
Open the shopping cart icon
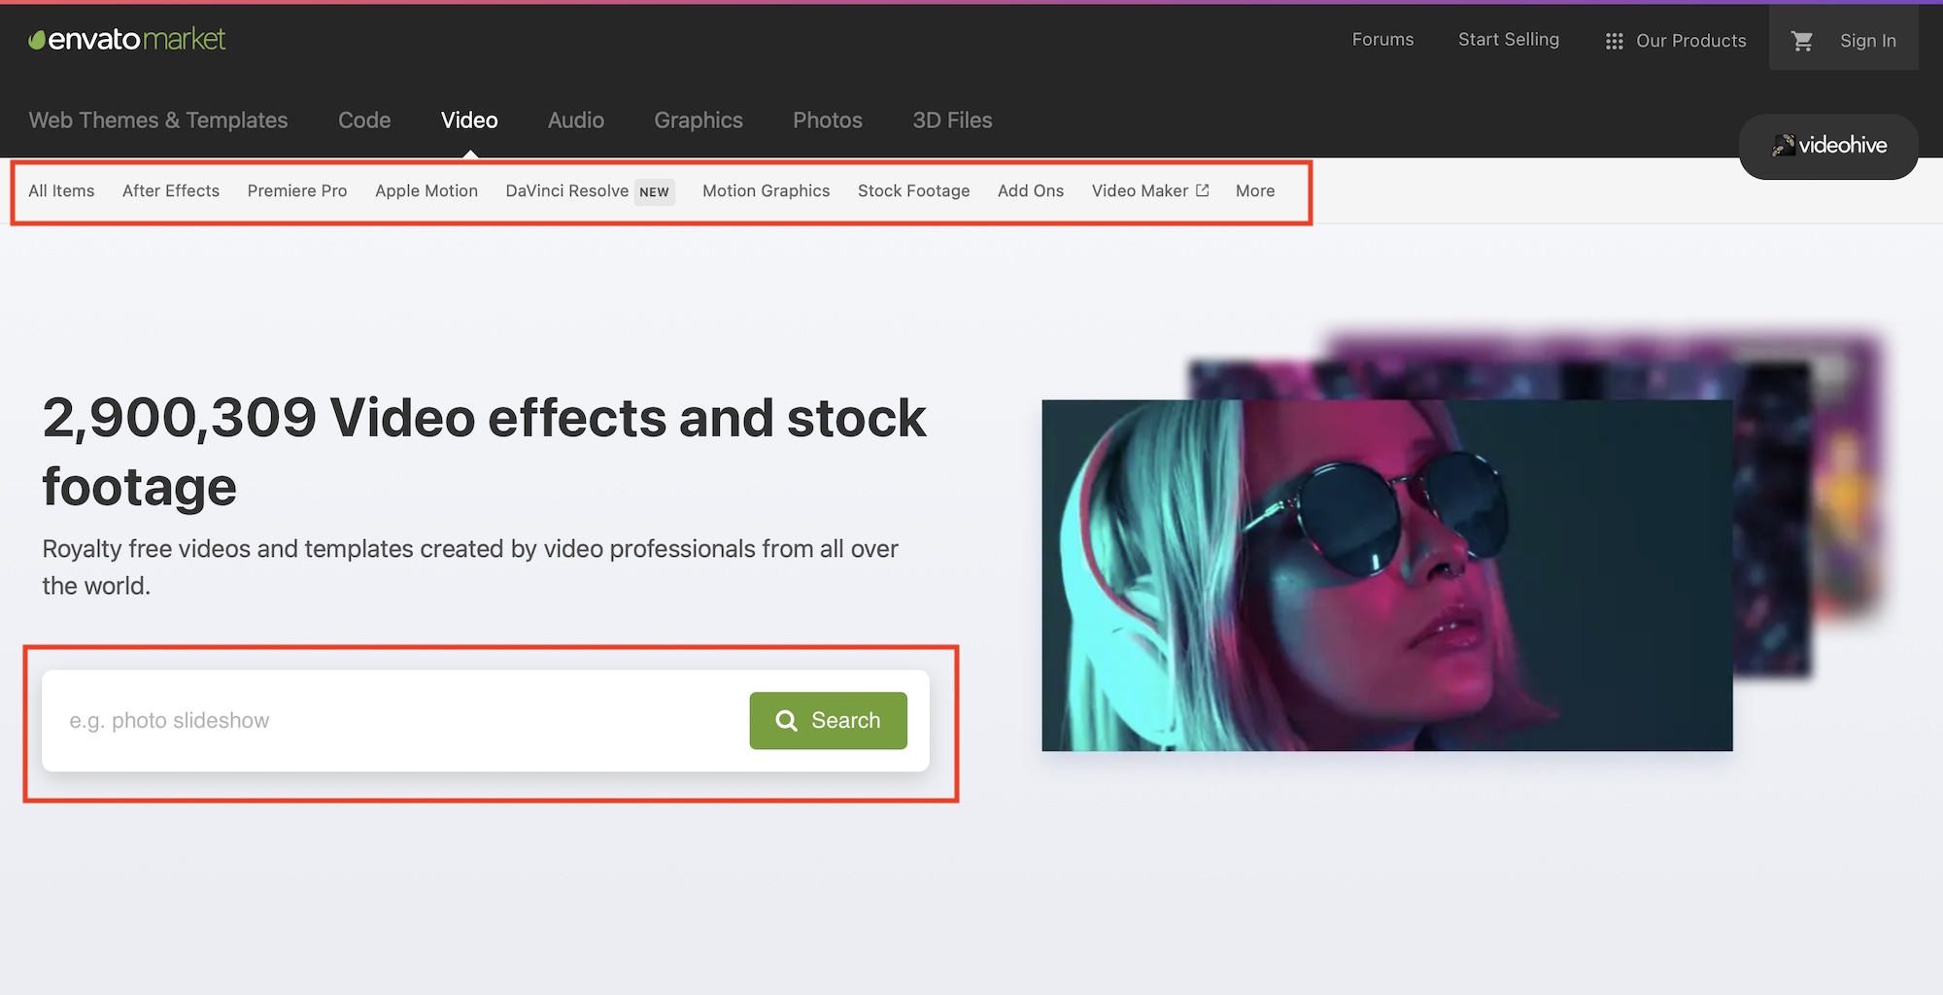pyautogui.click(x=1802, y=41)
